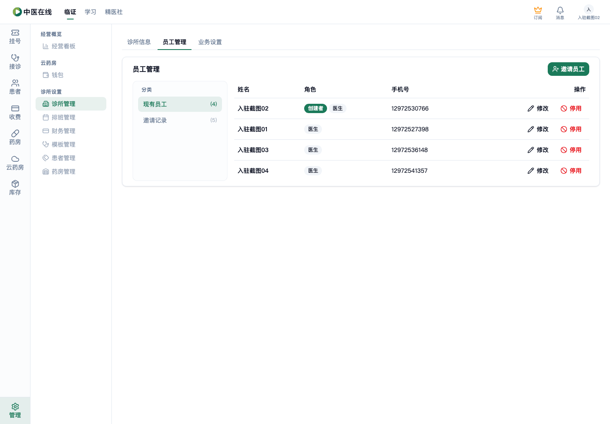This screenshot has height=424, width=610.
Task: Click disable icon for 入驻截图02
Action: tap(564, 108)
